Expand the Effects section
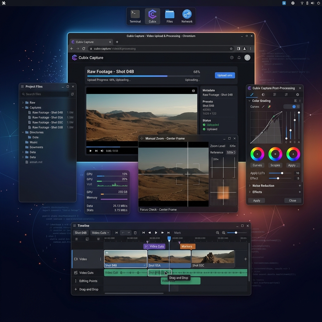 250,192
